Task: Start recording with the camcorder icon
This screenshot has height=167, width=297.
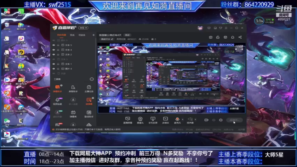Action: 206,120
